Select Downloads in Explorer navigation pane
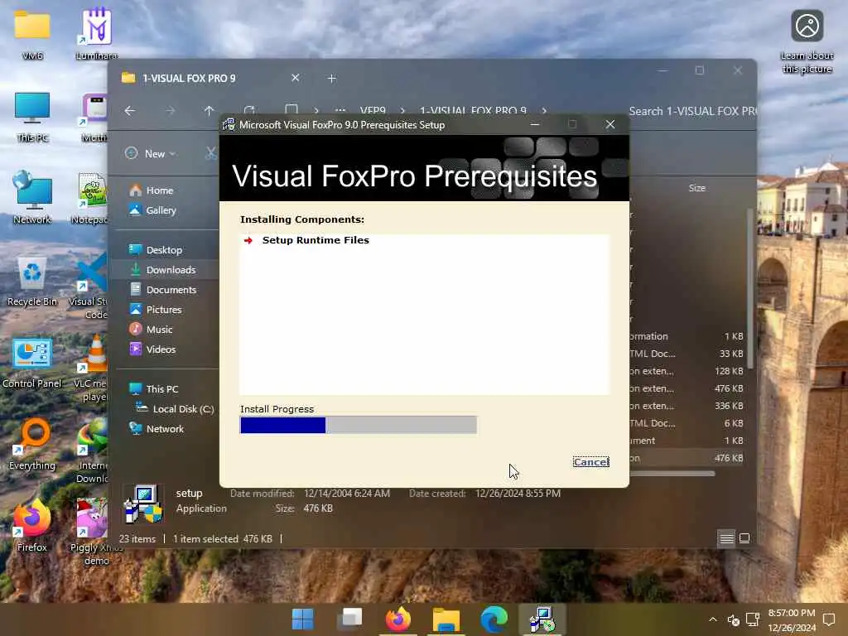The image size is (848, 636). (163, 270)
